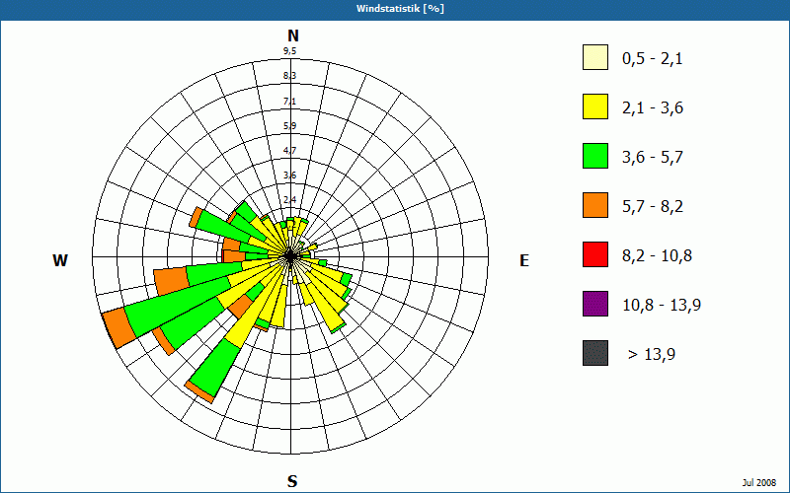Click the orange 5,7 - 8,2 legend swatch
Image resolution: width=790 pixels, height=493 pixels.
(595, 205)
